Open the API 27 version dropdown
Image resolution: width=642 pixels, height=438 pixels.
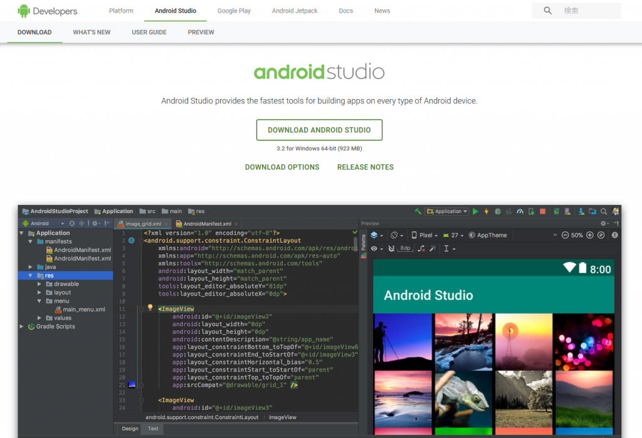coord(453,235)
